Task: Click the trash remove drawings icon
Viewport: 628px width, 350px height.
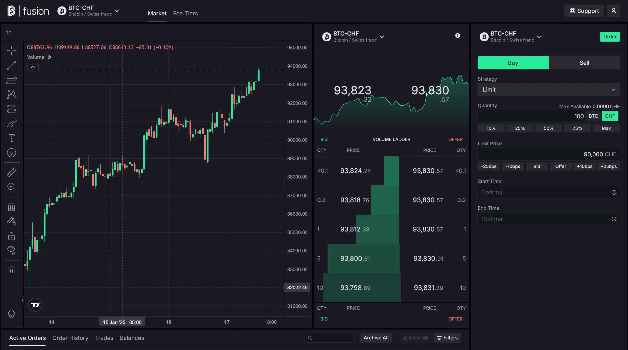Action: (12, 270)
